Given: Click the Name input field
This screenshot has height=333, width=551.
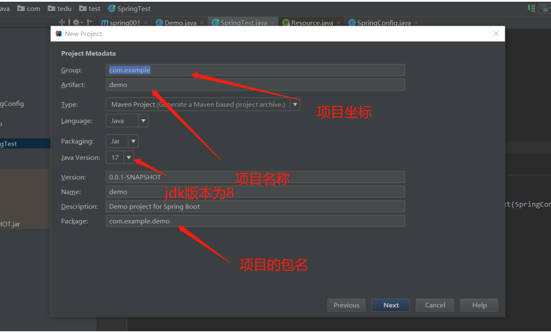Looking at the screenshot, I should [255, 191].
